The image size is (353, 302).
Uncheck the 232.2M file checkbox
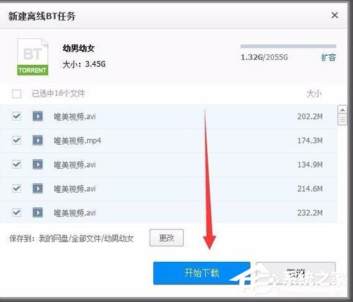tap(16, 212)
